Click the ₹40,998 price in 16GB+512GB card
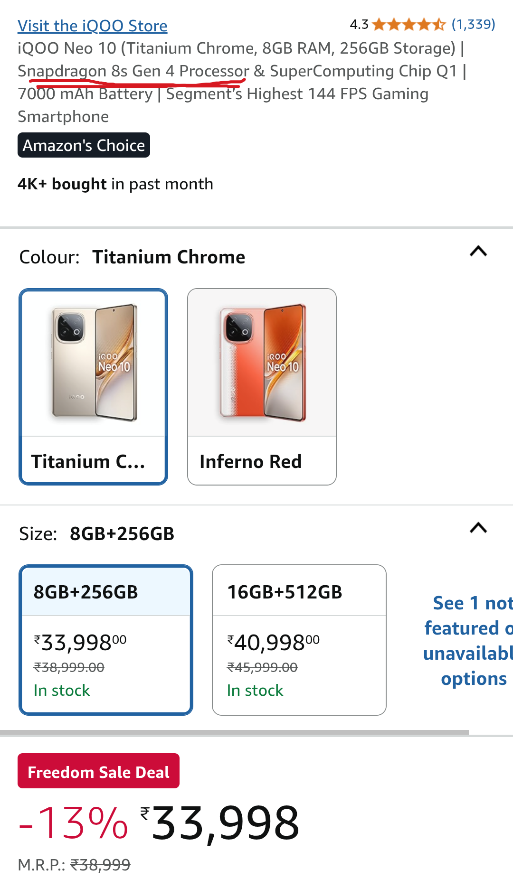Screen dimensions: 513x888 click(x=273, y=643)
